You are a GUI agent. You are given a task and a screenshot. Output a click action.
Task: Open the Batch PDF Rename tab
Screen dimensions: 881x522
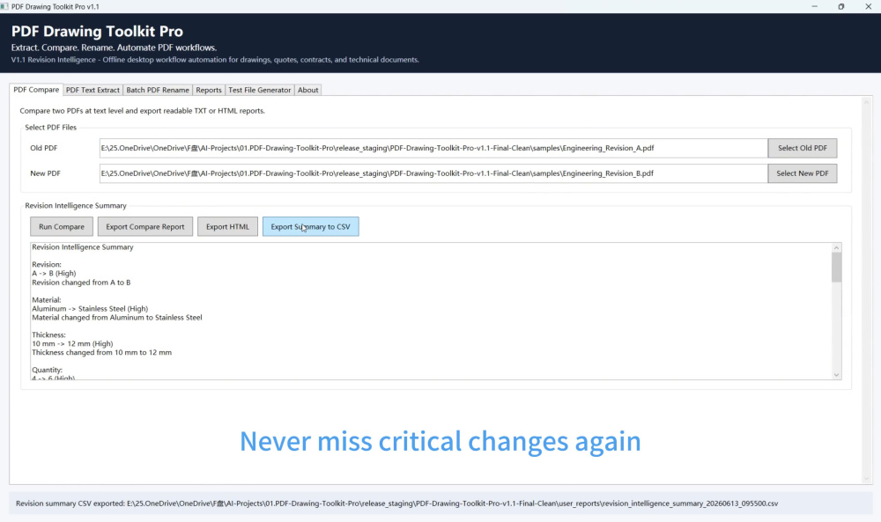(x=158, y=90)
